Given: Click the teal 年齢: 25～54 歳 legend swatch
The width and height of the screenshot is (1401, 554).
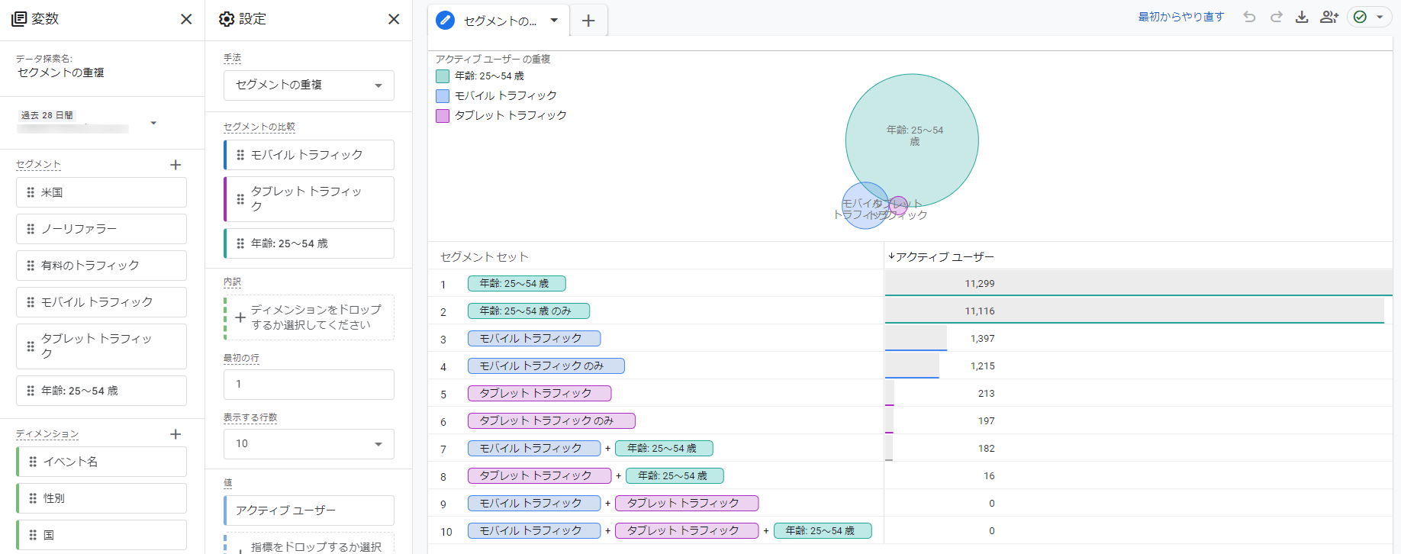Looking at the screenshot, I should coord(443,76).
